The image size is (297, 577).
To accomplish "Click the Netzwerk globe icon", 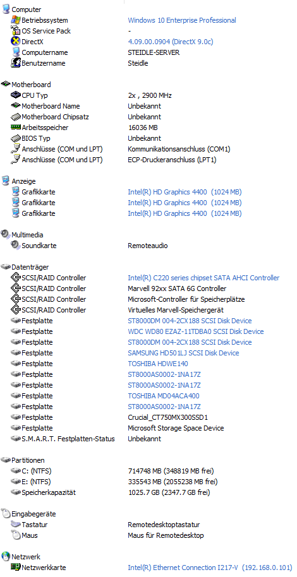I will [x=6, y=556].
